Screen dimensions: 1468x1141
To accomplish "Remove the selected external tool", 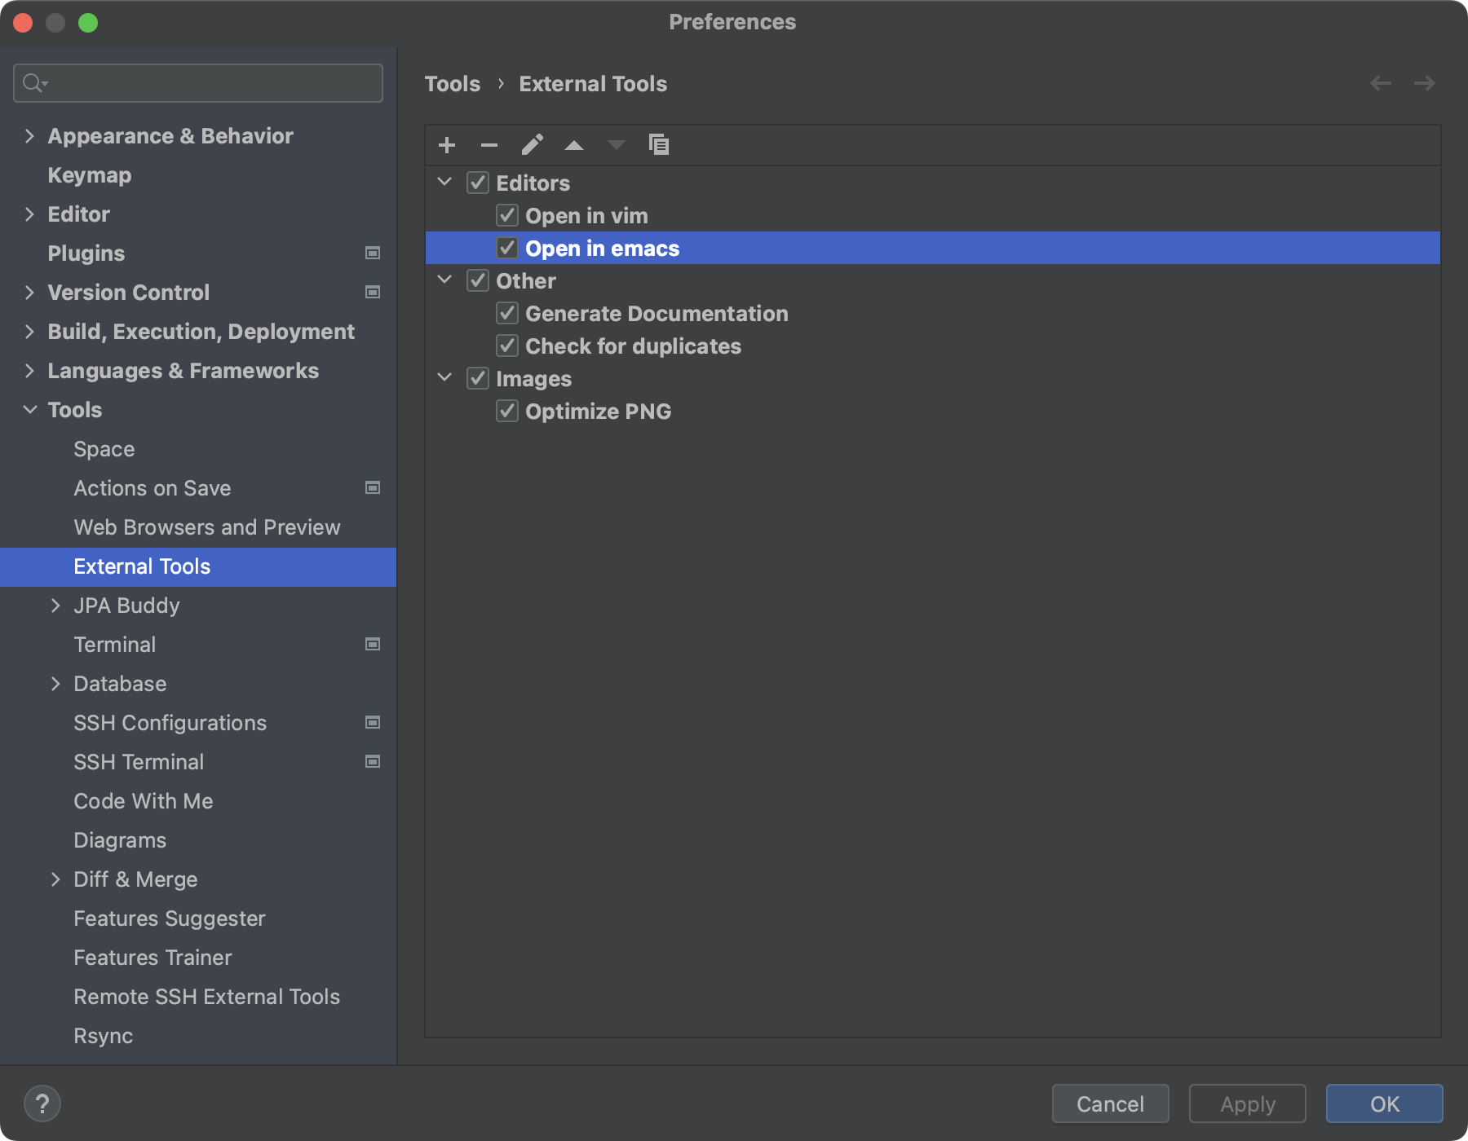I will click(x=489, y=145).
